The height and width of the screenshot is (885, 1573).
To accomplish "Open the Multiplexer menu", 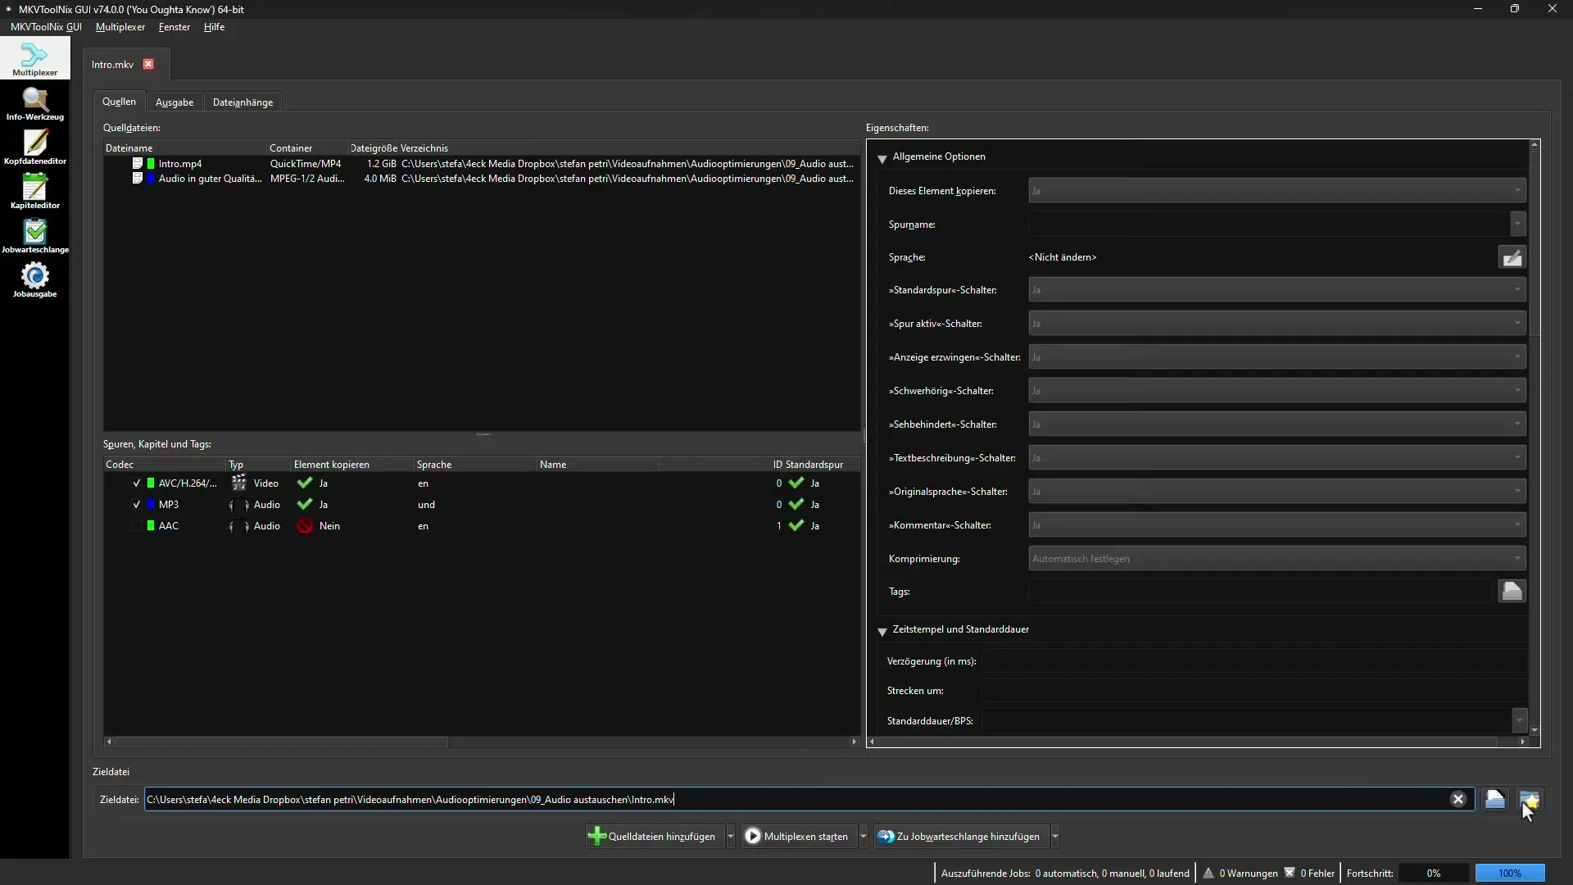I will [x=120, y=27].
